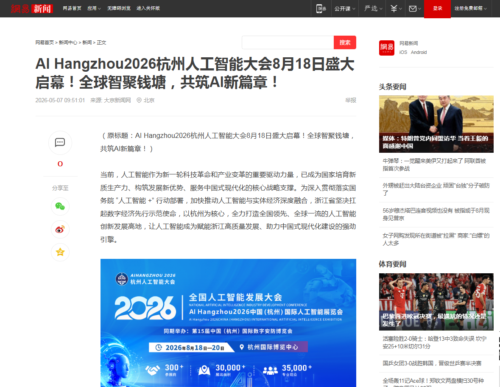Screen dimensions: 500x387
Task: Click the 新闻 breadcrumb link
Action: tap(87, 42)
